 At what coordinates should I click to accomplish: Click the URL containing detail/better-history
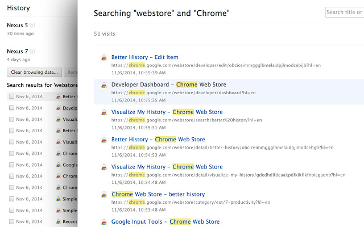tap(222, 148)
